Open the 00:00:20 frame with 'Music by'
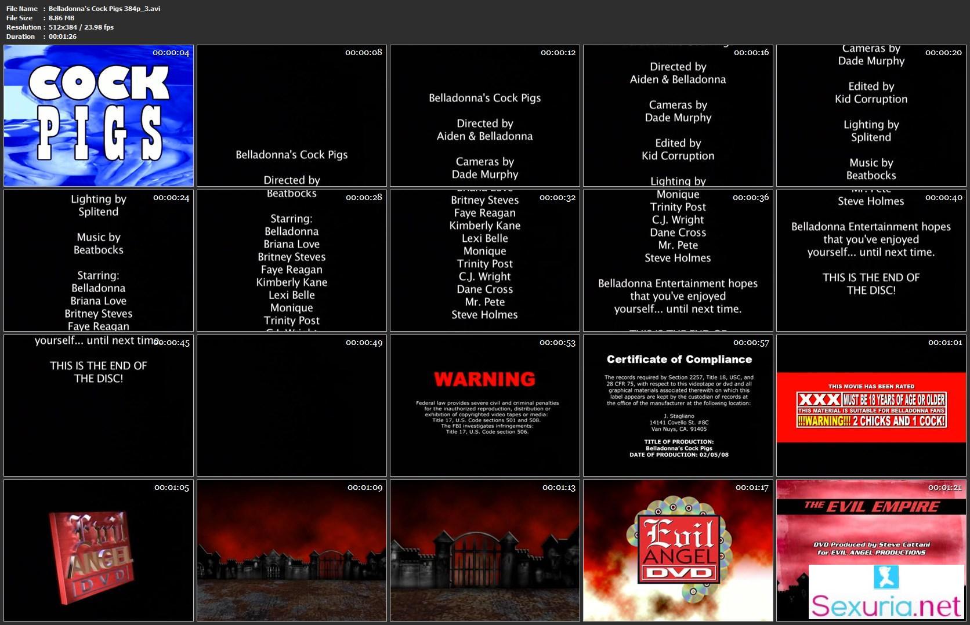Screen dimensions: 970x625 [871, 115]
